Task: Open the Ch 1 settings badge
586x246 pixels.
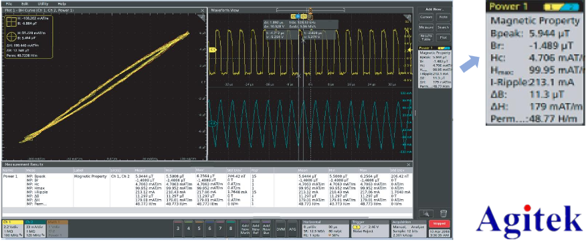Action: pos(13,229)
